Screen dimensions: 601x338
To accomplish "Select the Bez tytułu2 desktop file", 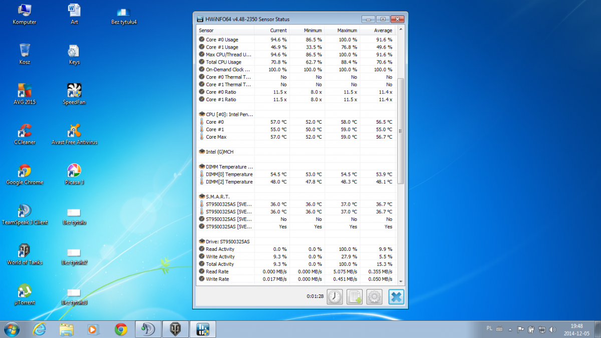I will [x=74, y=256].
